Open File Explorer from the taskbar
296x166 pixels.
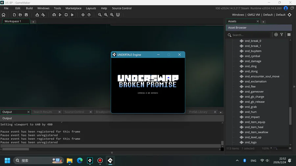tap(69, 160)
